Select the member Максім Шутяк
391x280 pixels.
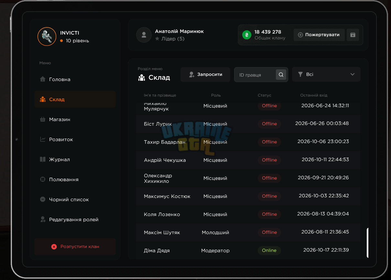(x=162, y=233)
